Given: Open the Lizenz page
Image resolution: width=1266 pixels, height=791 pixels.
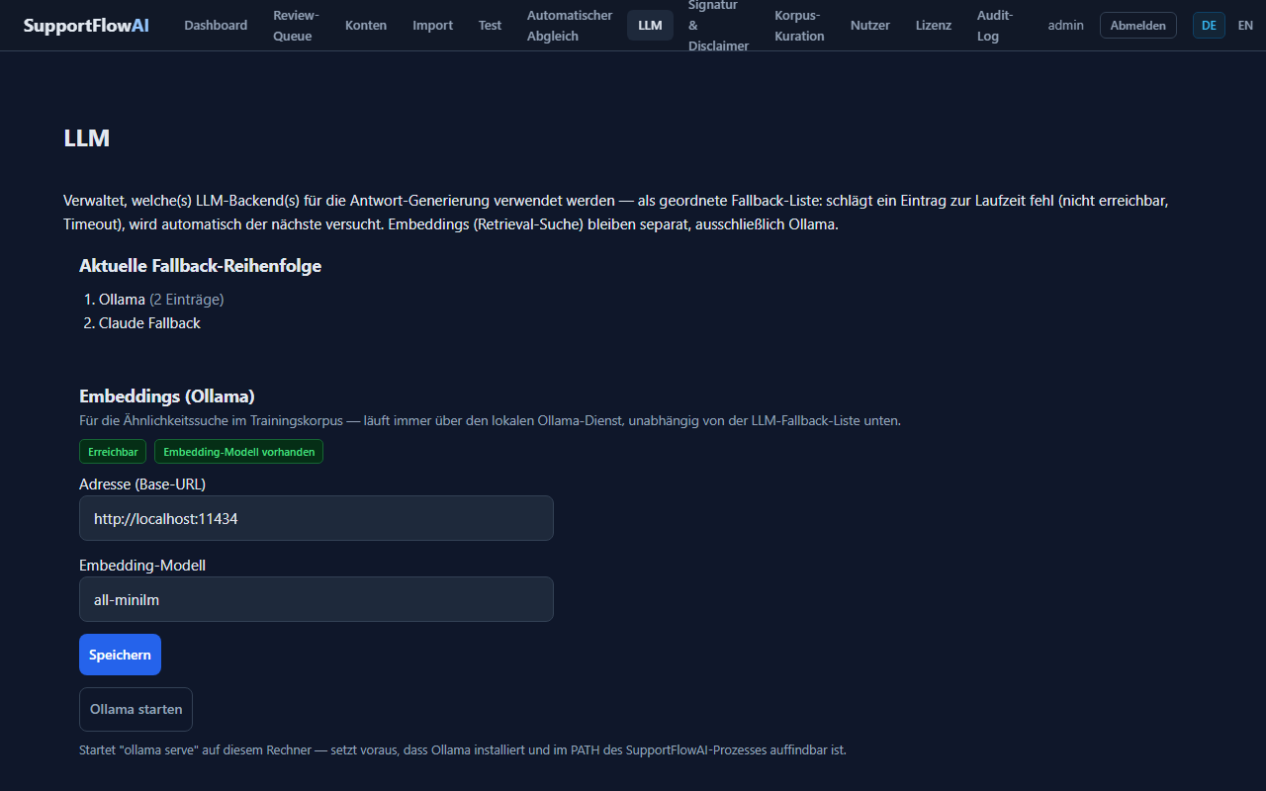Looking at the screenshot, I should point(934,25).
